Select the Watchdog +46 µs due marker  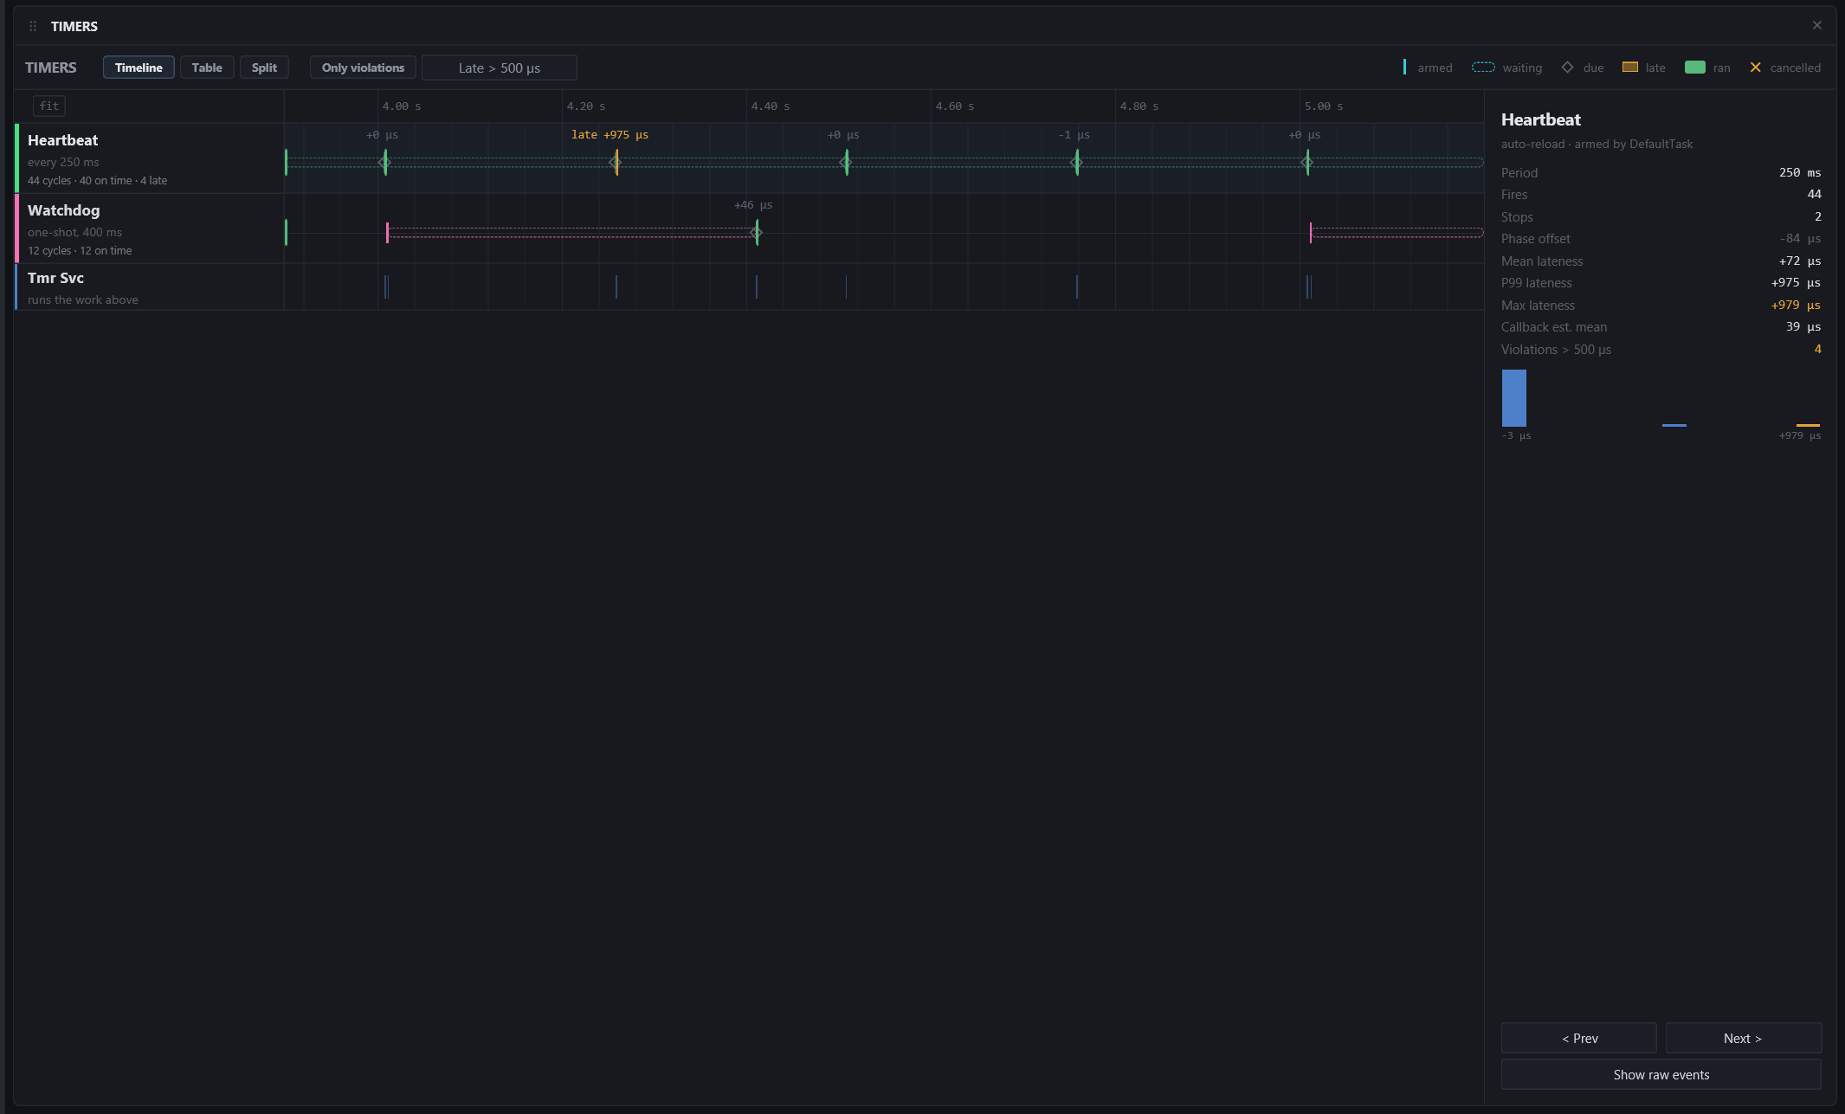pyautogui.click(x=756, y=232)
